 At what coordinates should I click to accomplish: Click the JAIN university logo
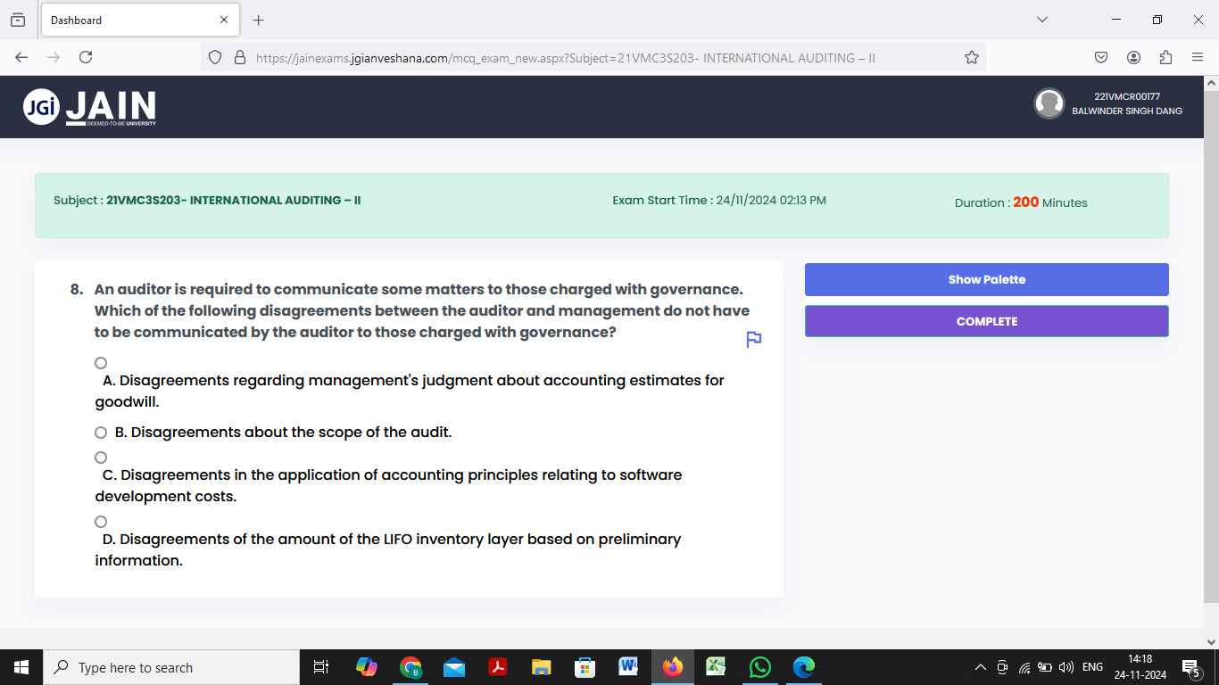point(88,106)
